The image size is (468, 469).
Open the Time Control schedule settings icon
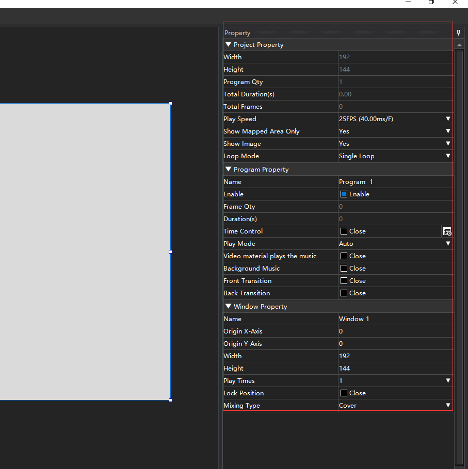point(447,231)
